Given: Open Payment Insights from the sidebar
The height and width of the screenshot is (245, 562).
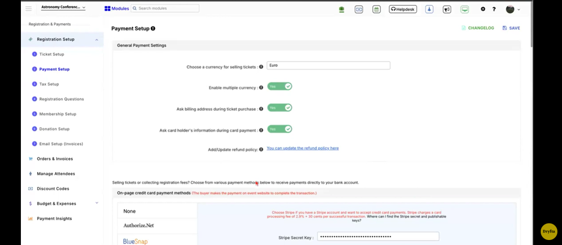Looking at the screenshot, I should click(x=53, y=218).
